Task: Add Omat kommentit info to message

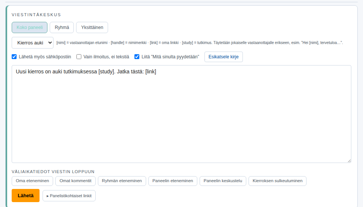Action: tap(75, 181)
